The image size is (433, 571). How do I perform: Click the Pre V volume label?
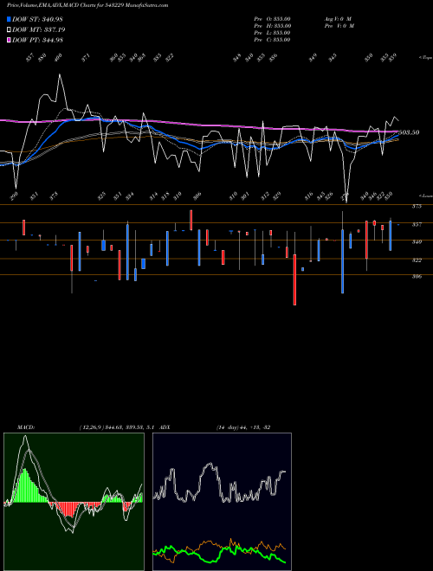(340, 26)
